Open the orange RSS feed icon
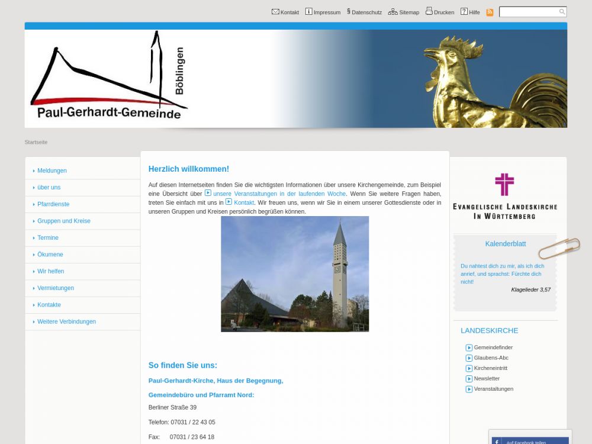 490,12
